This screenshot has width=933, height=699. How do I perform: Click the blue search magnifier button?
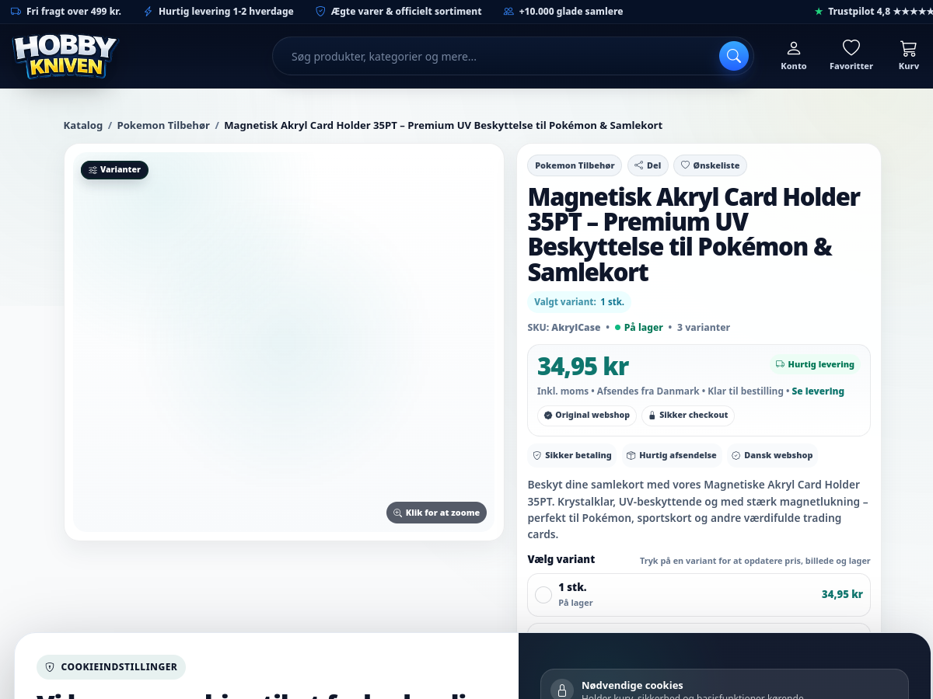pyautogui.click(x=733, y=56)
